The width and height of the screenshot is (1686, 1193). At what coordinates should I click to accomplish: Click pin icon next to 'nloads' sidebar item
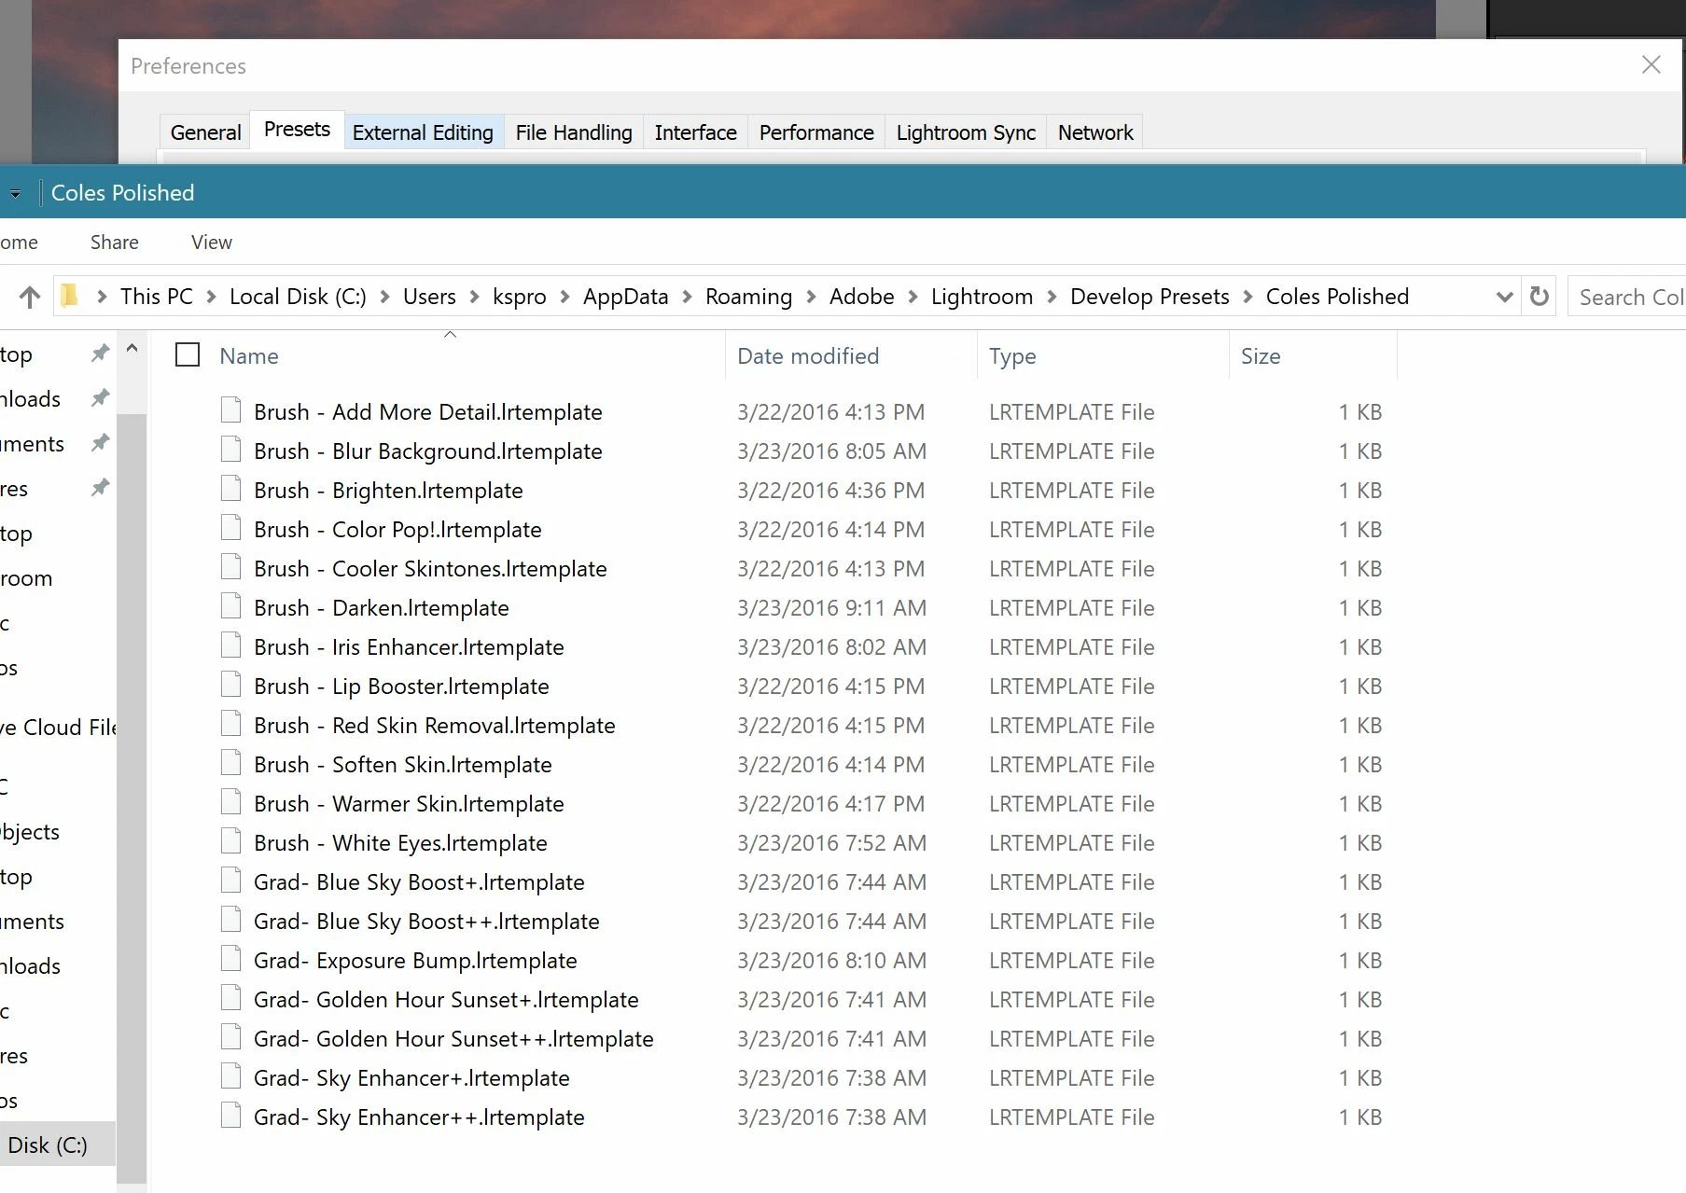(100, 398)
